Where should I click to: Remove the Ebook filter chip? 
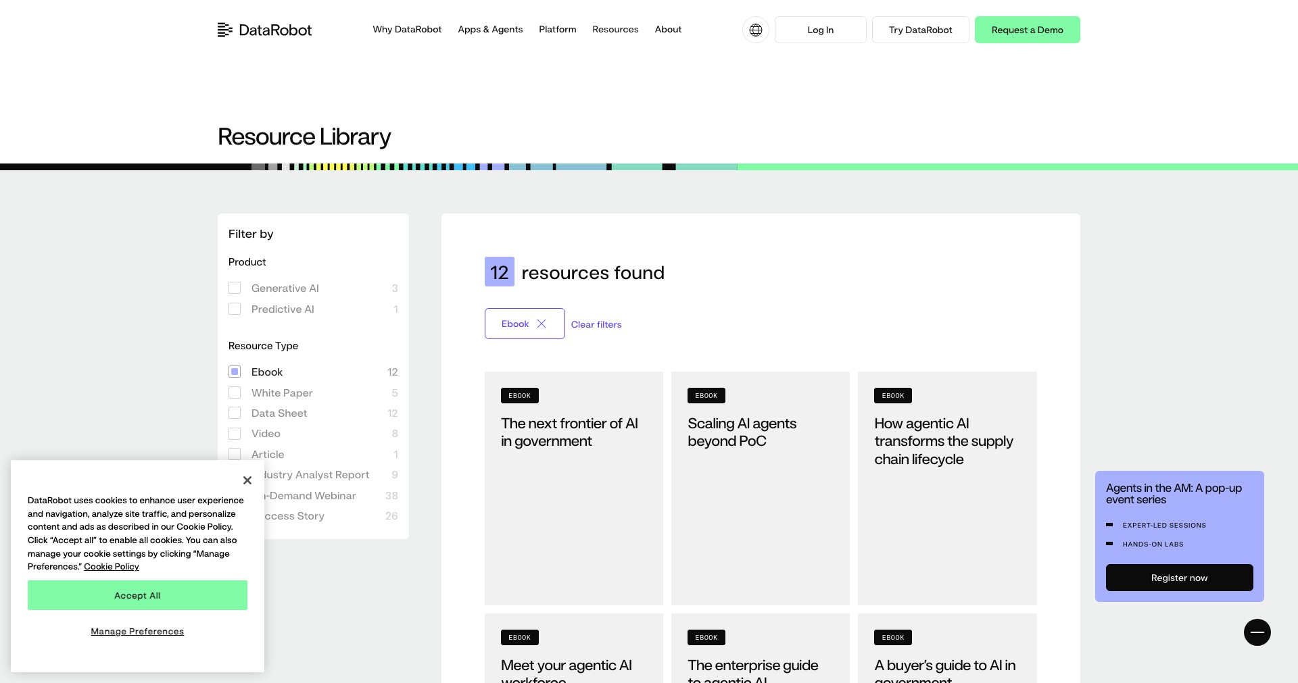[542, 324]
